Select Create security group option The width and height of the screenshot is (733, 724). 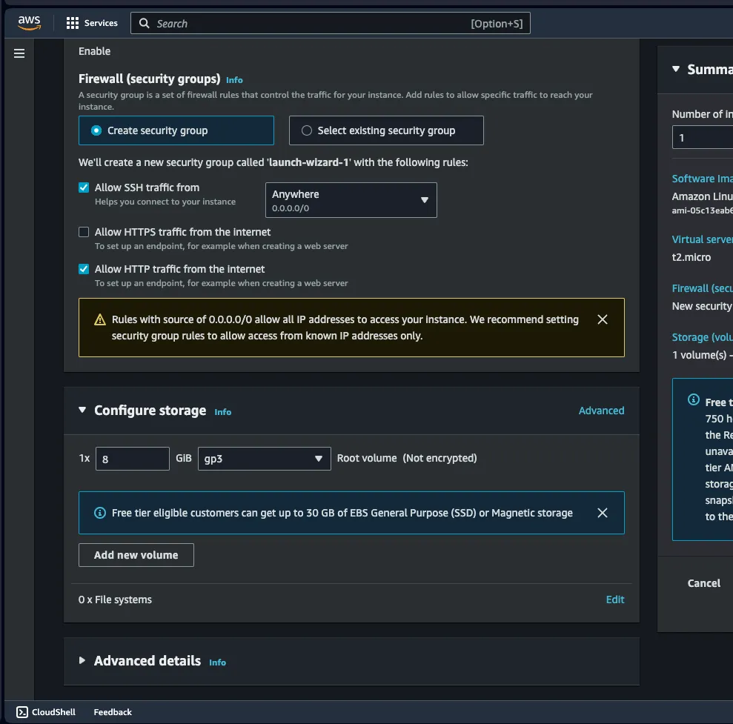176,130
